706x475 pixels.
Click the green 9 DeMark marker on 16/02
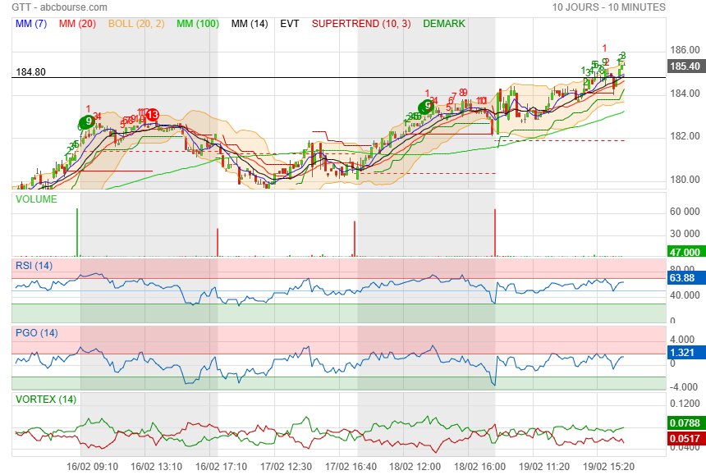(x=88, y=121)
